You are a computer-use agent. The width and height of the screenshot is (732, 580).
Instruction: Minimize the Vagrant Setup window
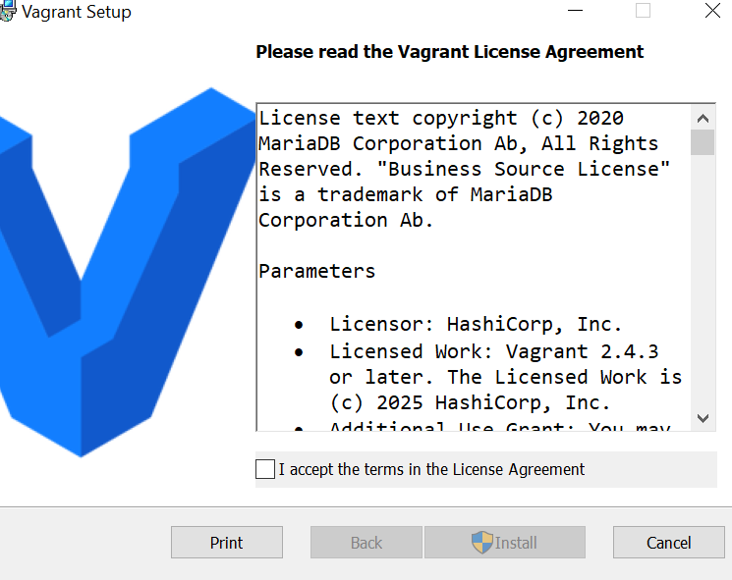click(575, 11)
